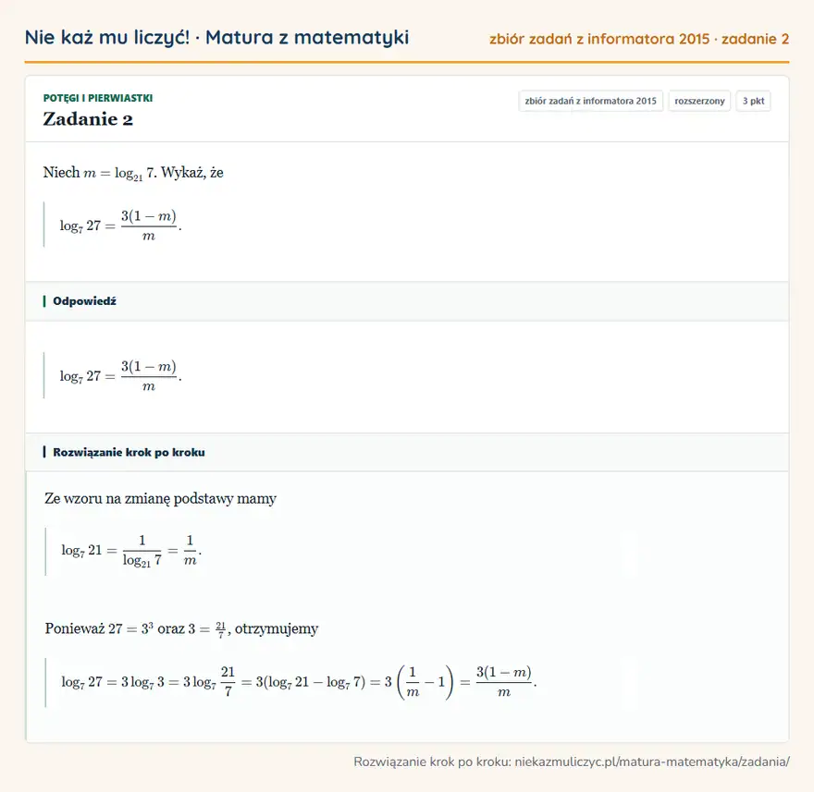
Task: Click the 'Zadanie 2' heading
Action: coord(88,119)
